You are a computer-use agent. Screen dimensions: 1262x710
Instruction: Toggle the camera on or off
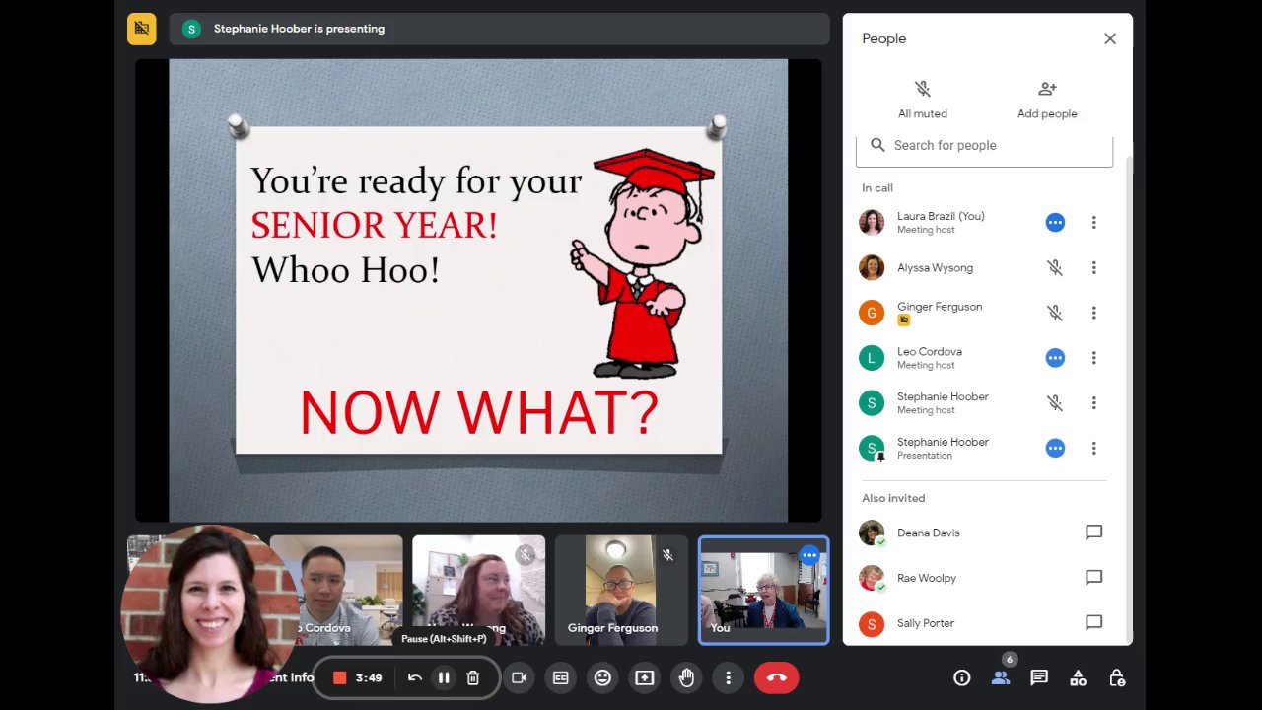pyautogui.click(x=519, y=677)
